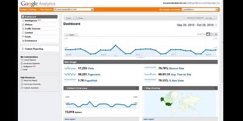Open the View Reports profile dropdown
The width and height of the screenshot is (243, 121).
pyautogui.click(x=74, y=9)
